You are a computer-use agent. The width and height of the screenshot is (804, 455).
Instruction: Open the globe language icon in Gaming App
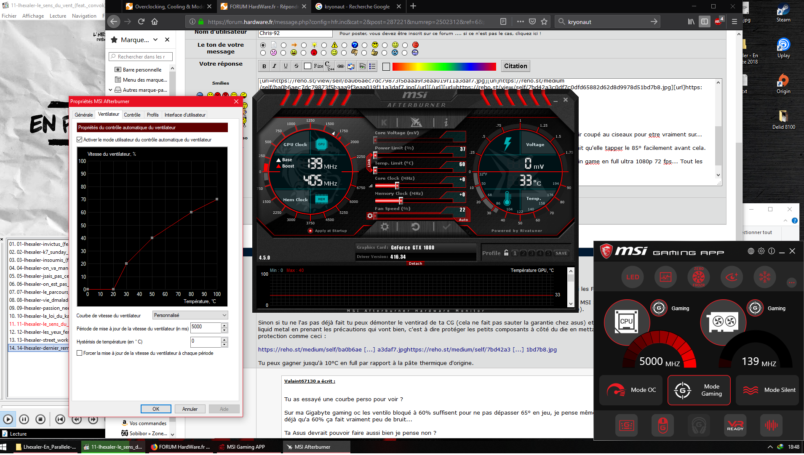click(x=751, y=251)
